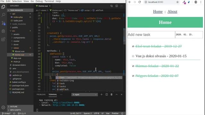205x115 pixels.
Task: Click the sync changes icon in status bar
Action: click(14, 113)
